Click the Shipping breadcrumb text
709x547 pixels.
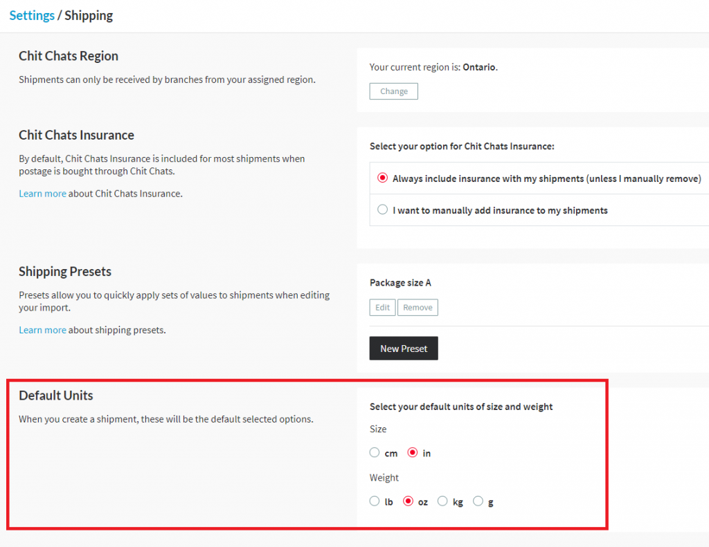89,15
